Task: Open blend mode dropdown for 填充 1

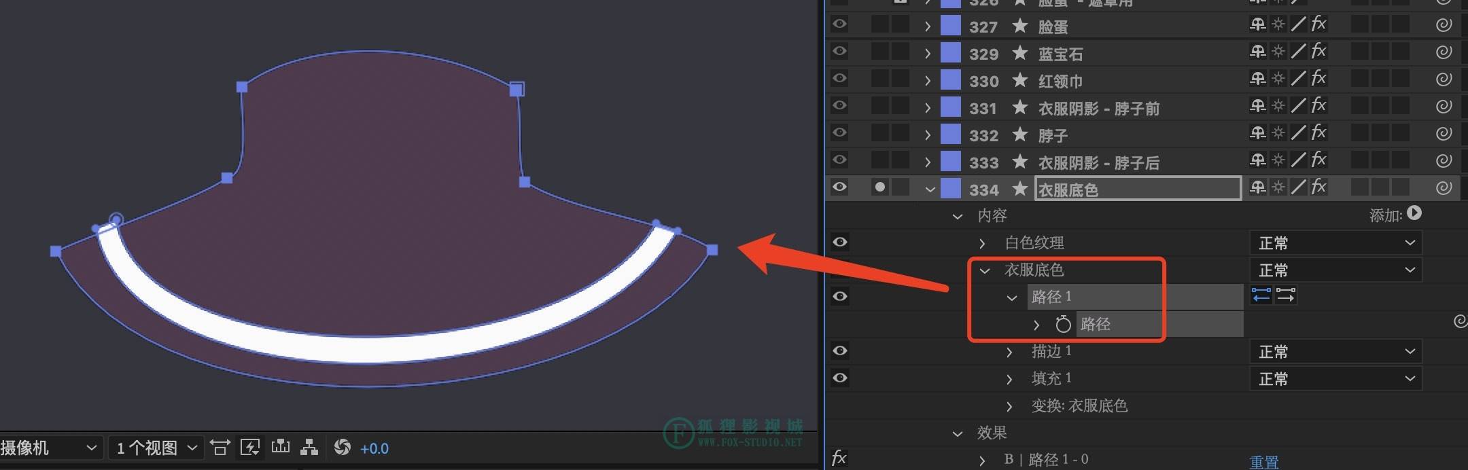Action: coord(1335,378)
